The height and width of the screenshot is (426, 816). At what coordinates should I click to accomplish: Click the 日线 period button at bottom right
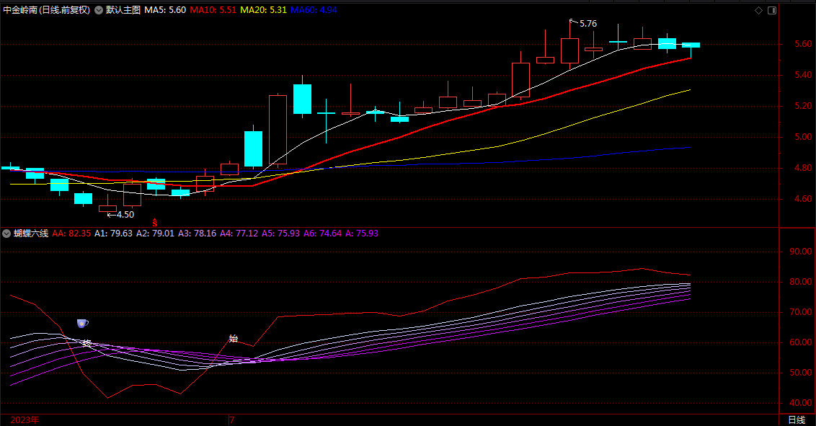tap(797, 420)
